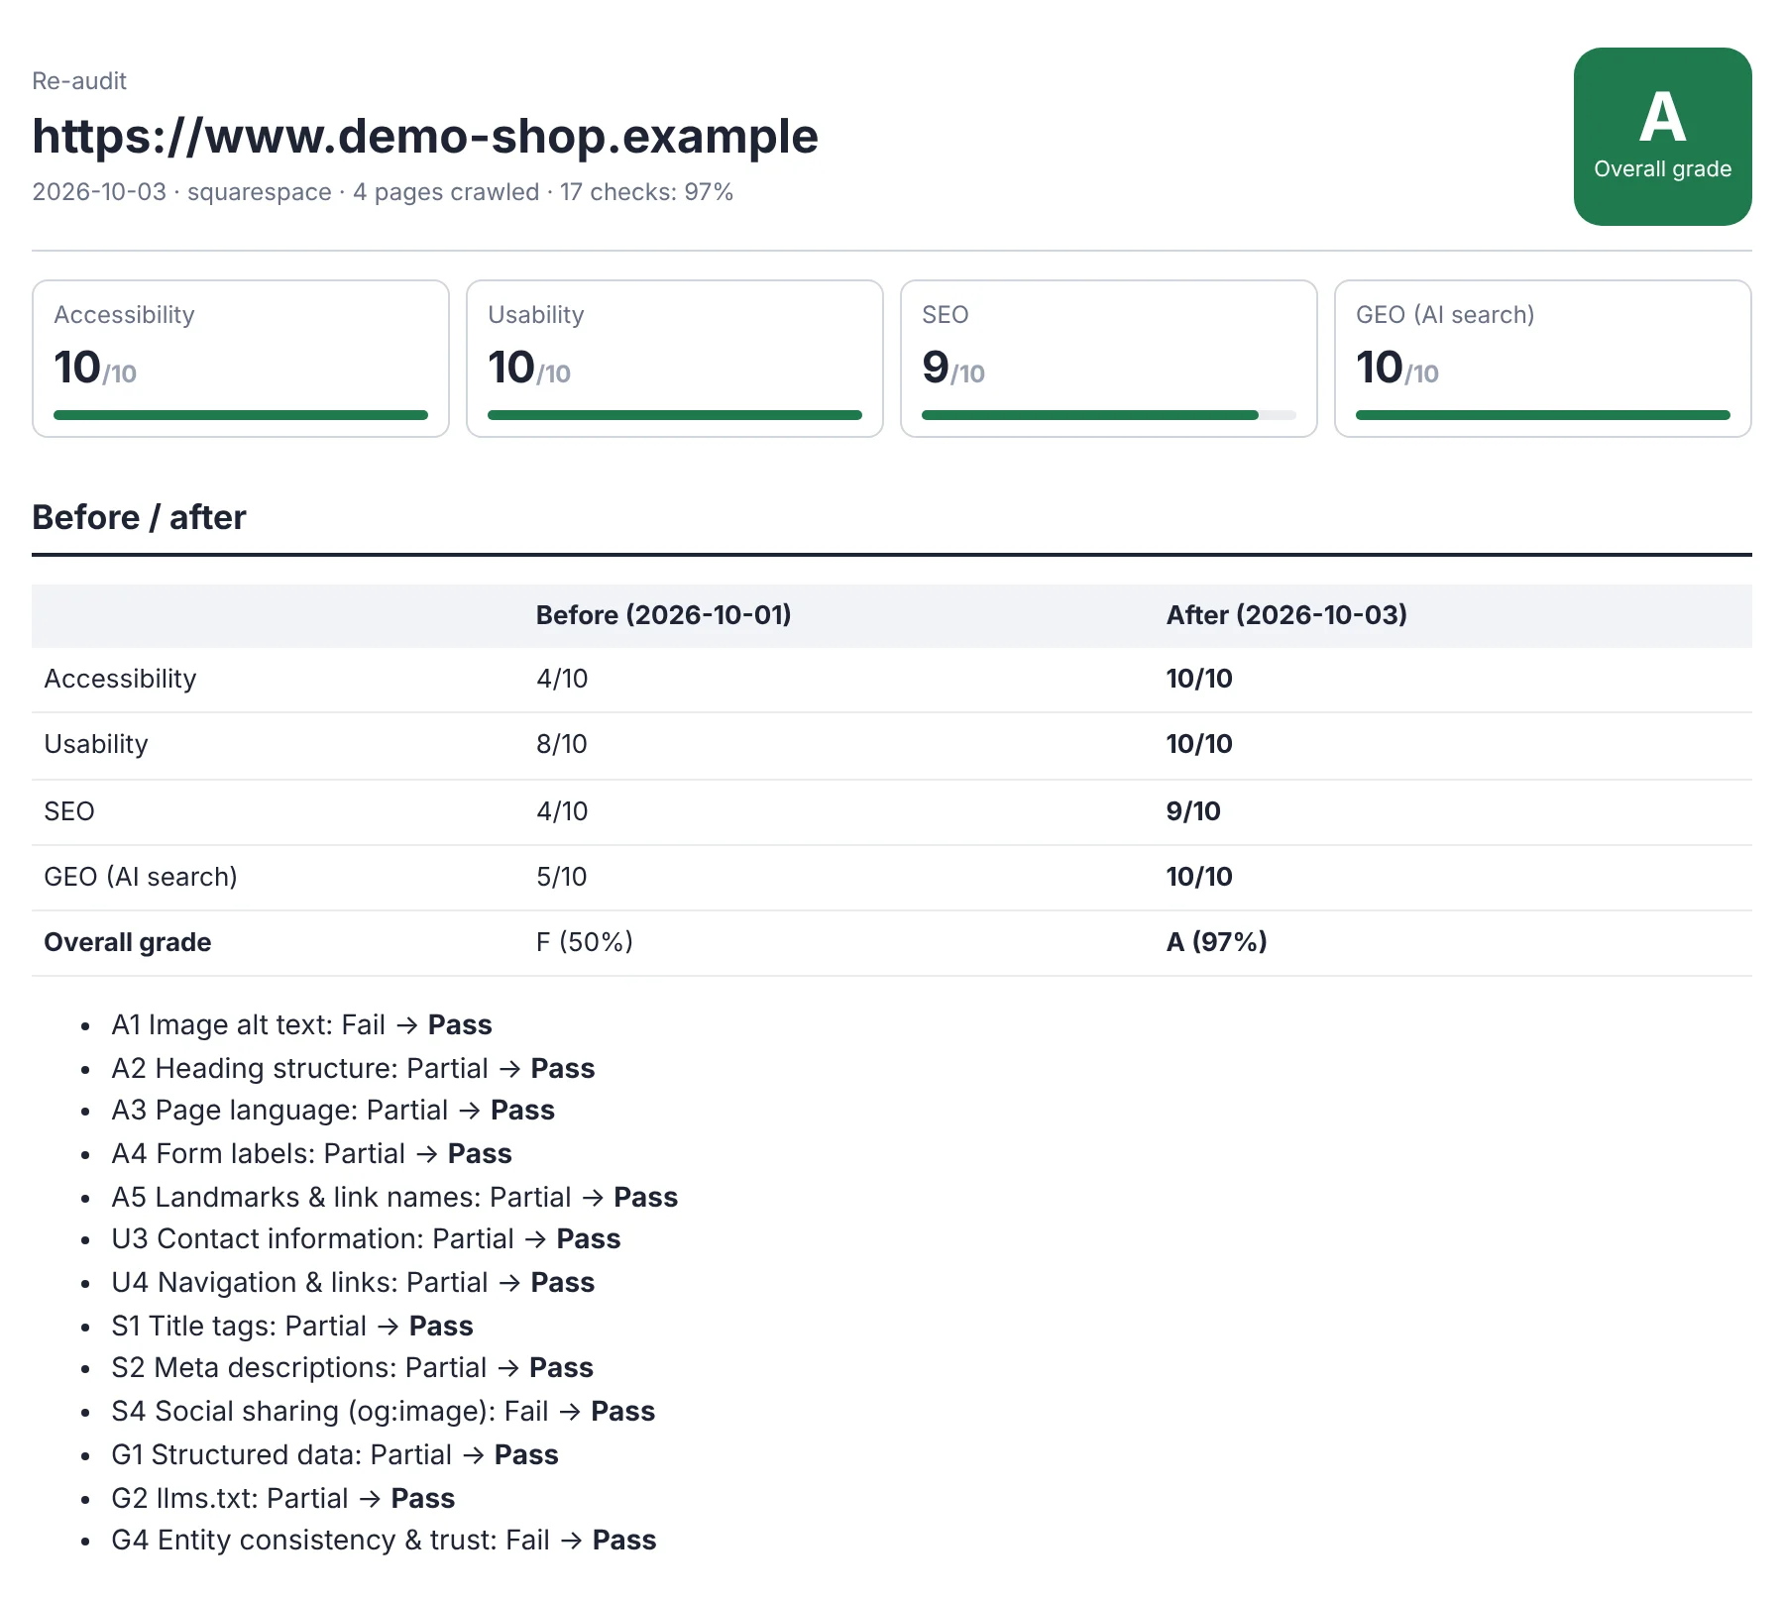Viewport: 1784px width, 1597px height.
Task: Click the G2 llms.txt item
Action: 283,1498
